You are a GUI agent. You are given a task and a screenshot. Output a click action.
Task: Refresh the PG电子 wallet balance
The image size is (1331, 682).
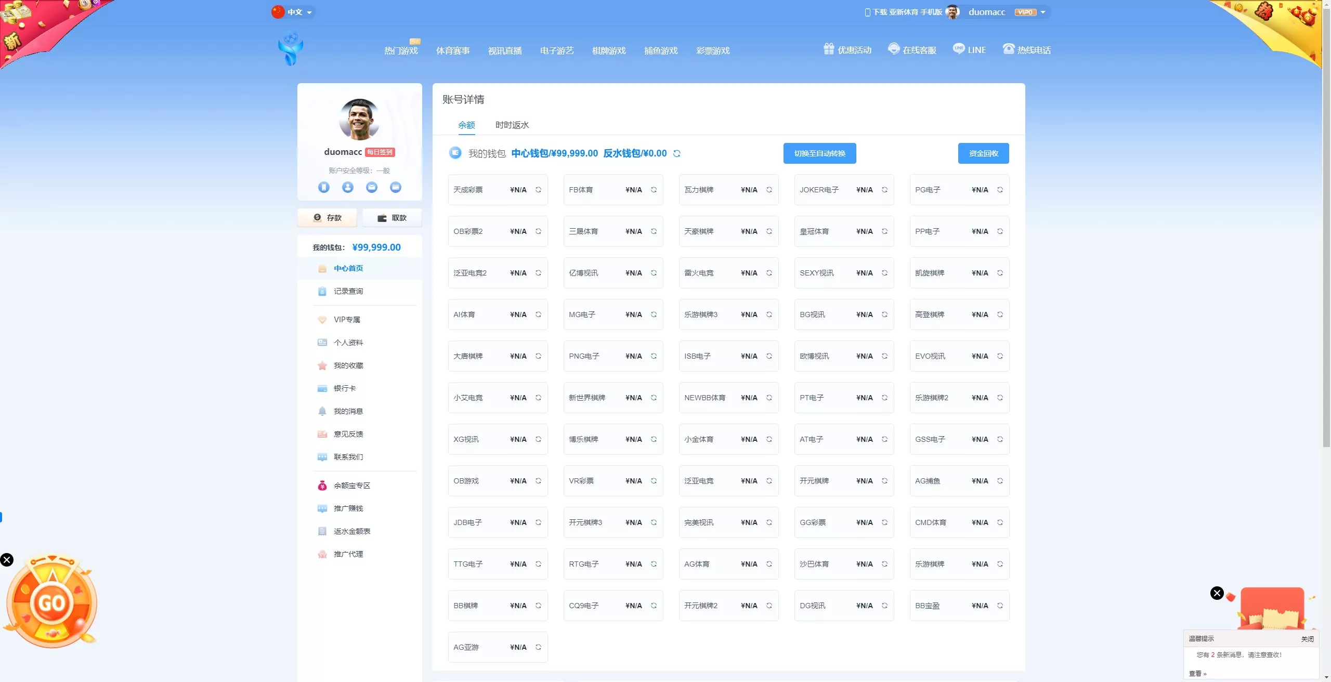coord(1000,190)
